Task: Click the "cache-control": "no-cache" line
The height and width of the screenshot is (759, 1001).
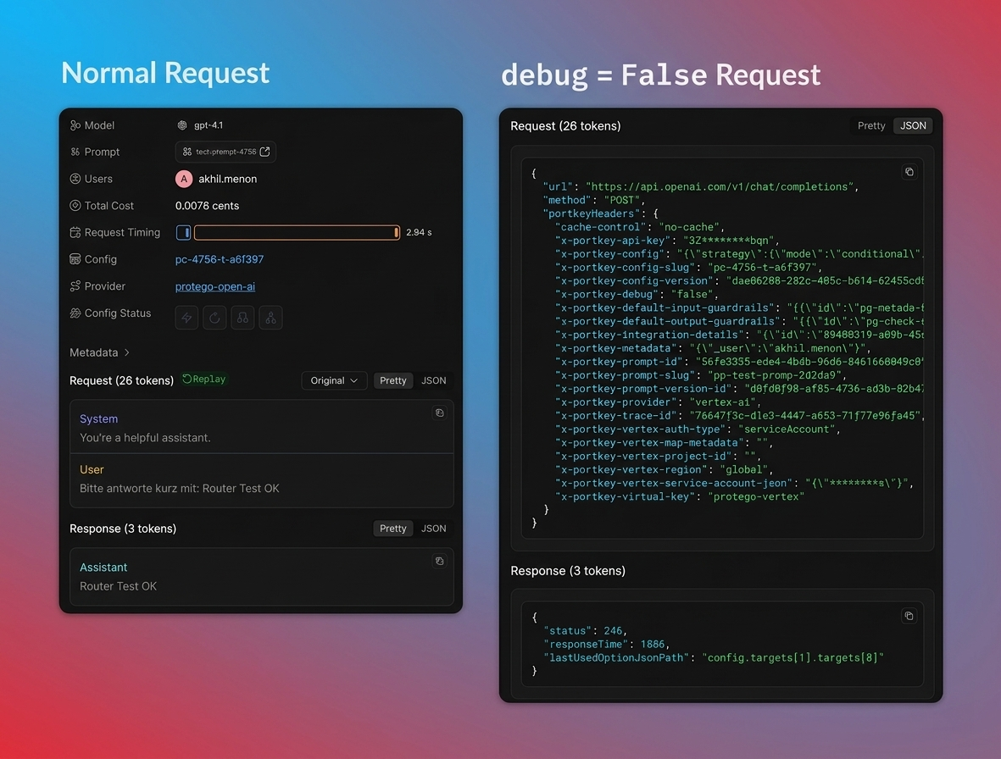Action: tap(640, 227)
